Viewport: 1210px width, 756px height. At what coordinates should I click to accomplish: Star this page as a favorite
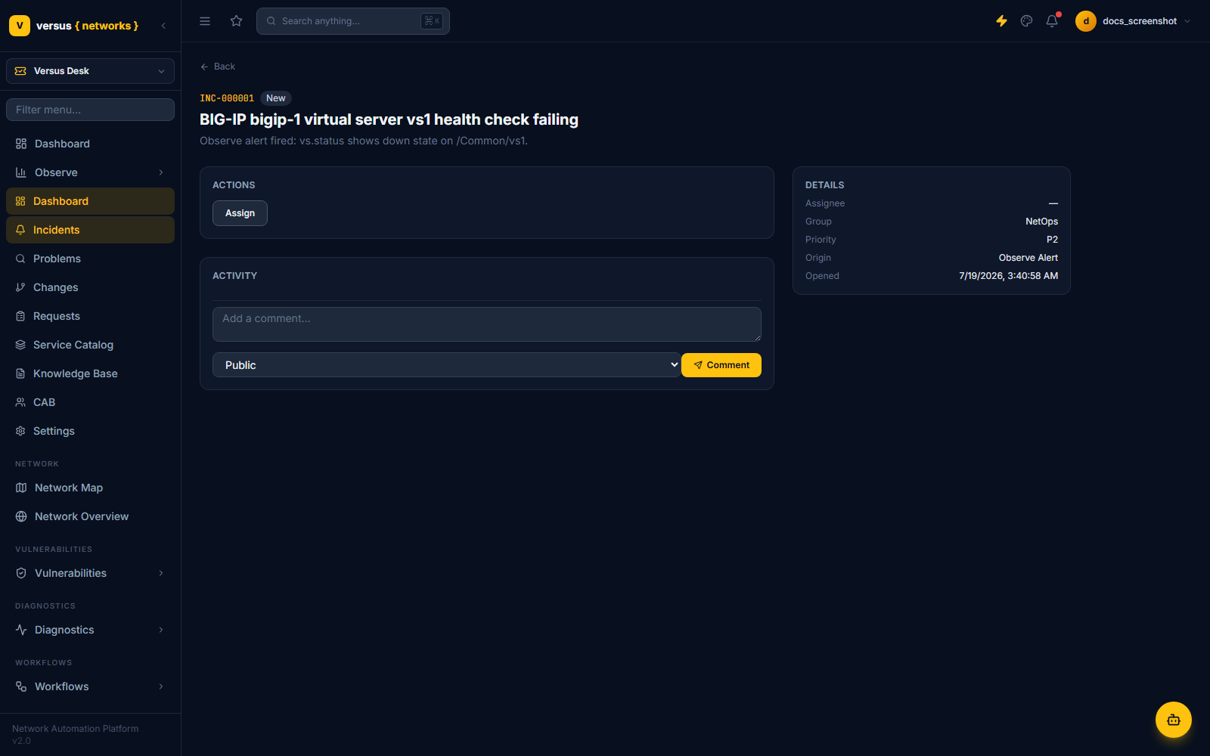pos(237,21)
